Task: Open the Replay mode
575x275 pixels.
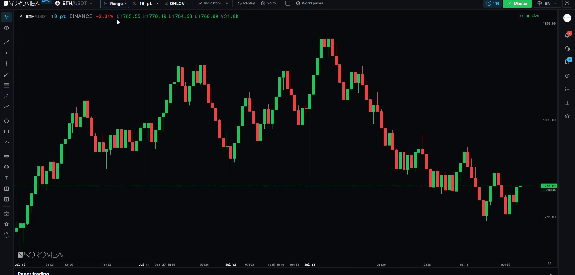Action: pos(246,3)
